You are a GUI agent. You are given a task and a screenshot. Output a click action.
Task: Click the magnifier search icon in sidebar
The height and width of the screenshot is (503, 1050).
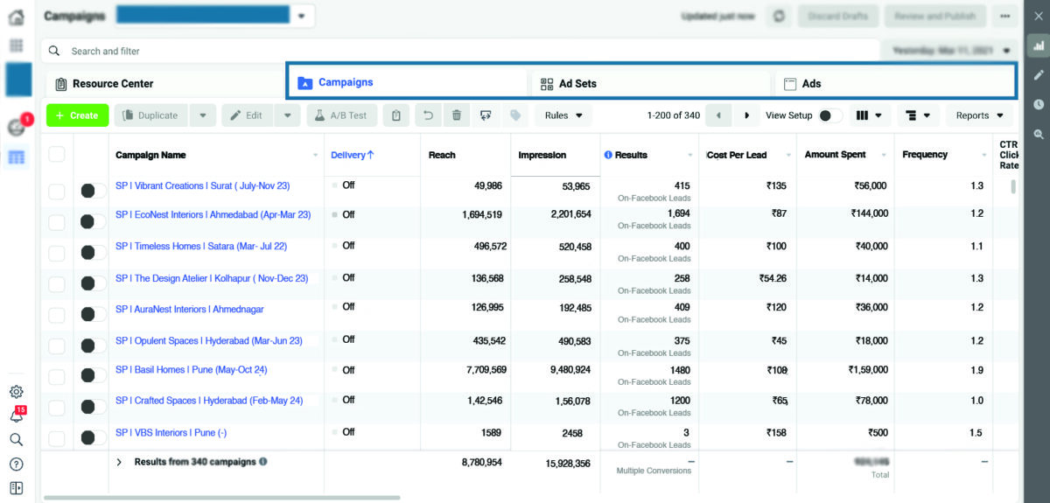pyautogui.click(x=16, y=440)
